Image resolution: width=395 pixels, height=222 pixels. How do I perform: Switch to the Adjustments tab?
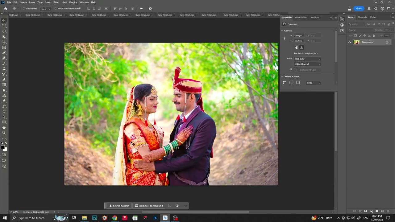coord(301,18)
